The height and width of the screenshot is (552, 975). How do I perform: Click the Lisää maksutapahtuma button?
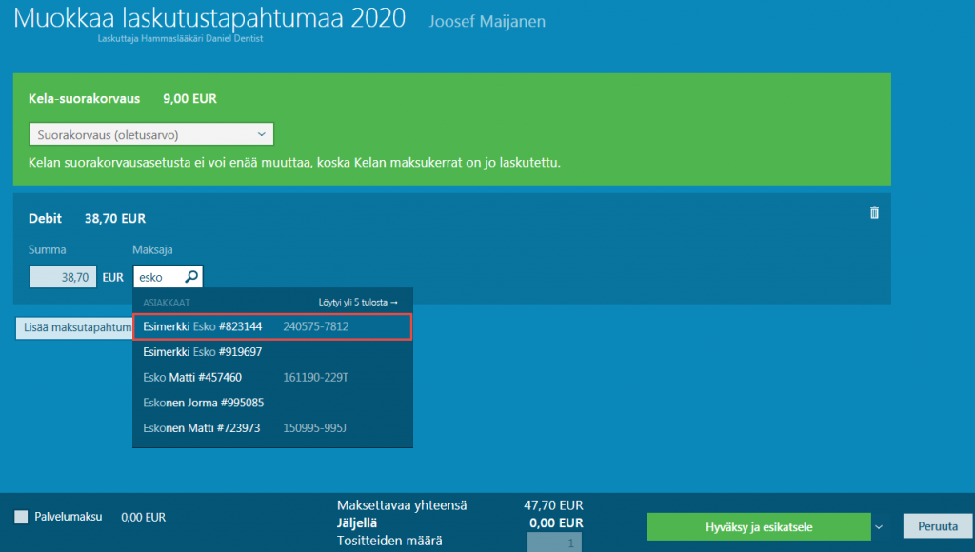point(74,328)
